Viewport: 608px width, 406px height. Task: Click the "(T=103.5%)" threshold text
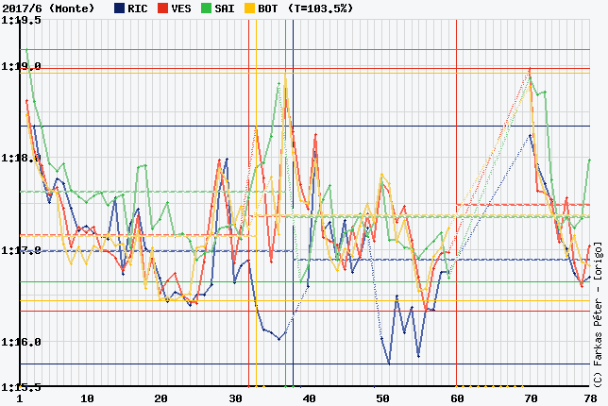tap(321, 8)
